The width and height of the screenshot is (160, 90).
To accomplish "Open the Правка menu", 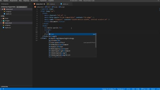I will click(x=6, y=1).
